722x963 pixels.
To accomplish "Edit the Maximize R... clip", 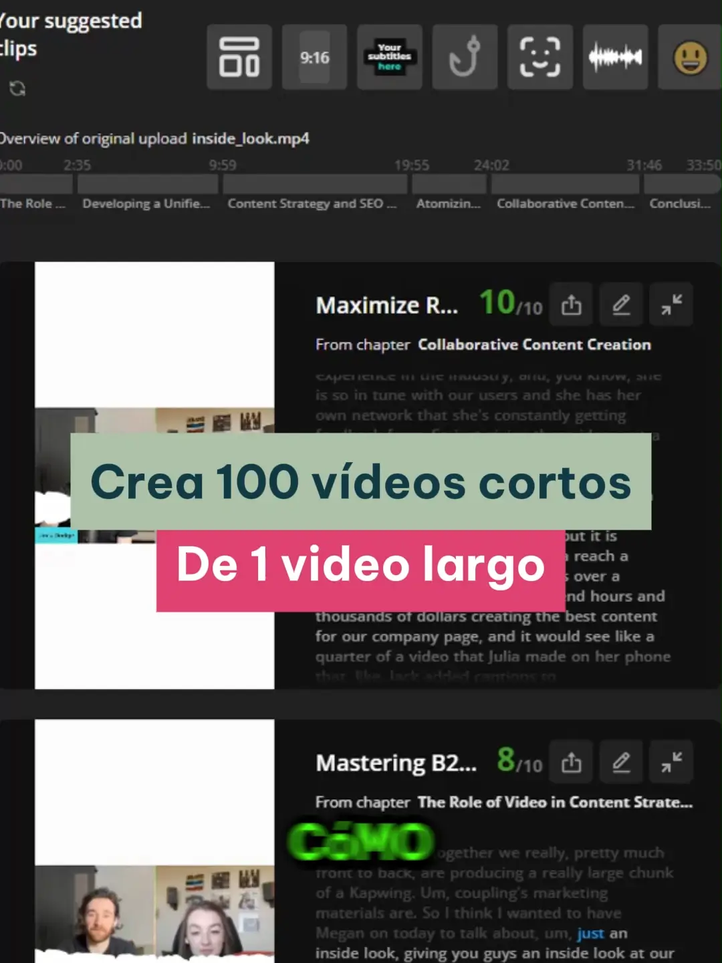I will pyautogui.click(x=621, y=305).
